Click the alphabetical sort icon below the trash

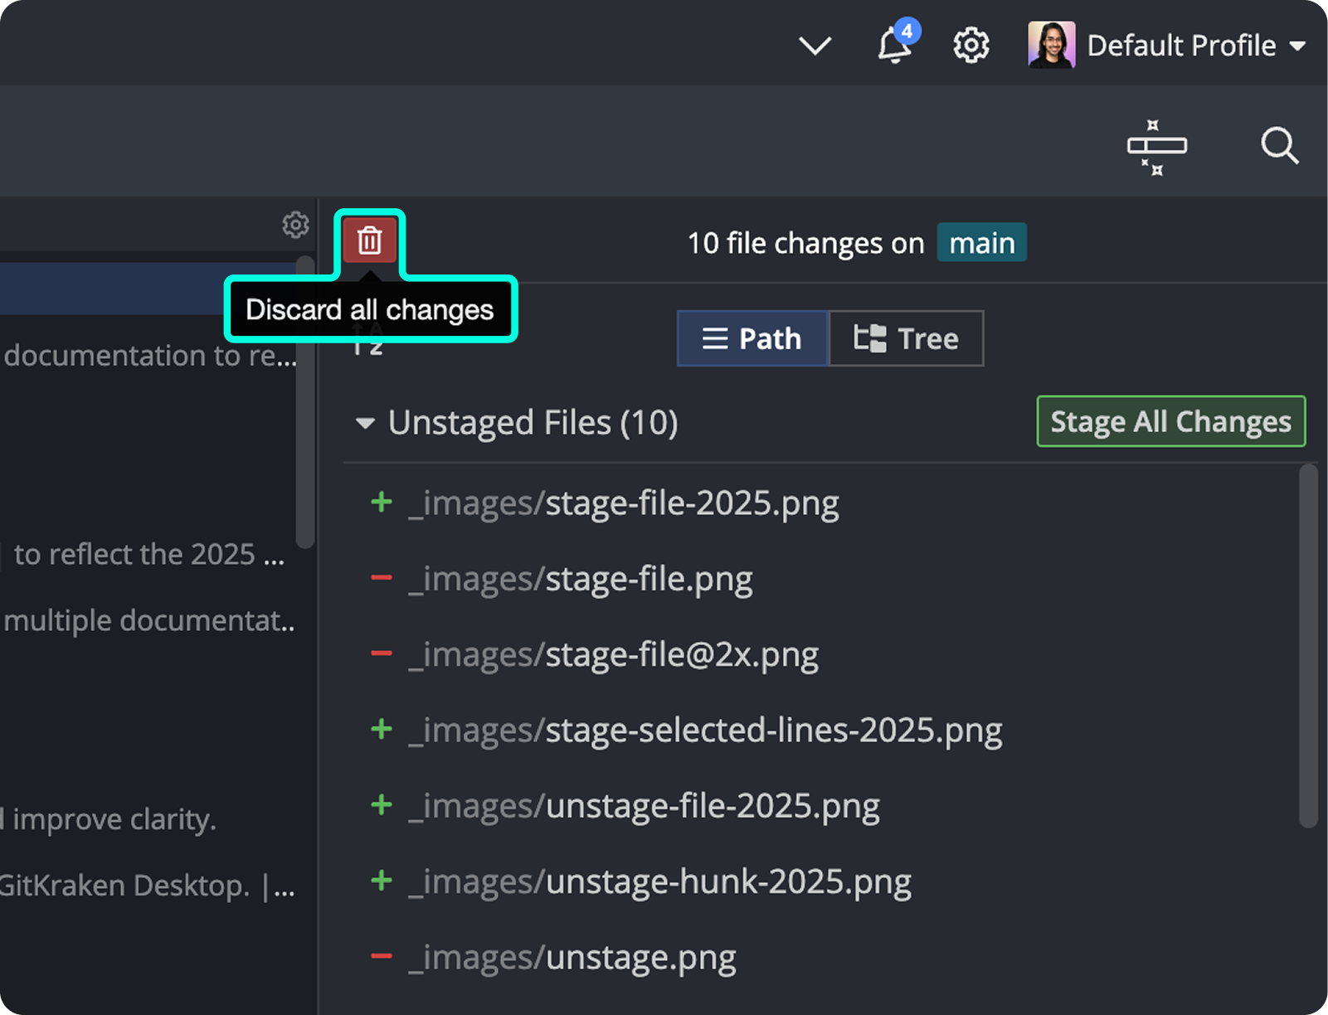(x=367, y=338)
